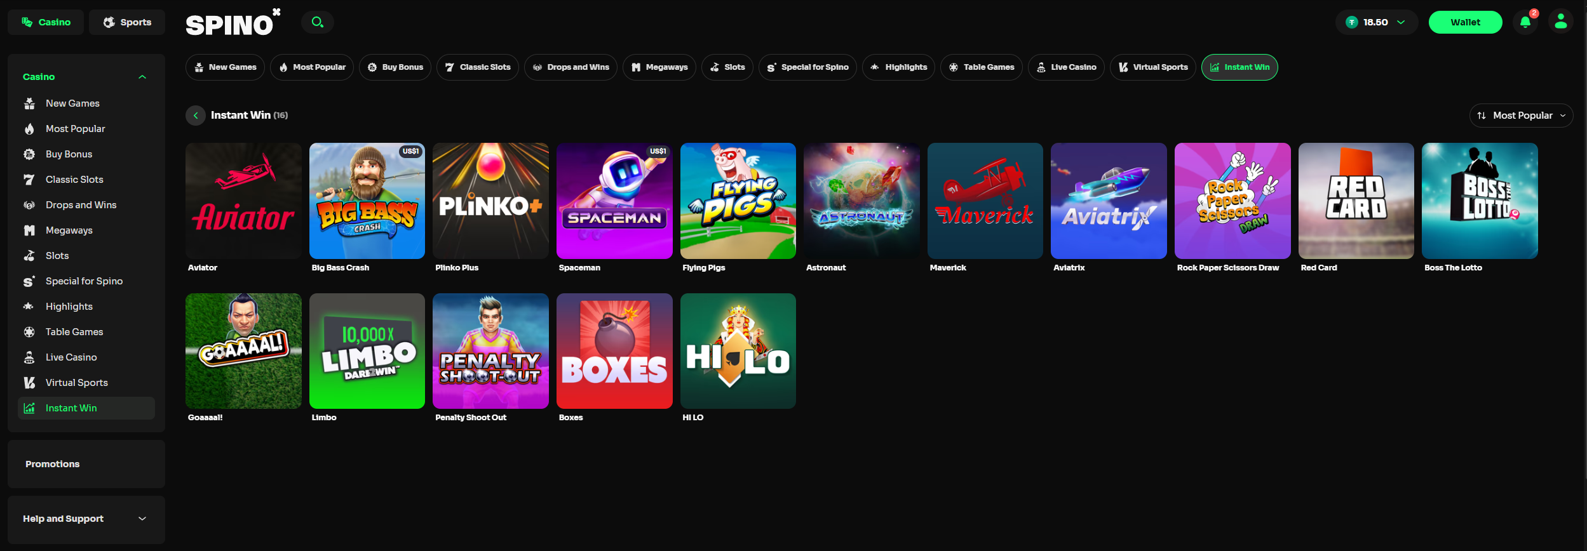
Task: Launch the Boss The Lotto game thumbnail
Action: 1480,201
